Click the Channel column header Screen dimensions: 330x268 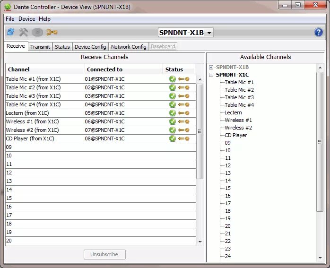pyautogui.click(x=44, y=69)
